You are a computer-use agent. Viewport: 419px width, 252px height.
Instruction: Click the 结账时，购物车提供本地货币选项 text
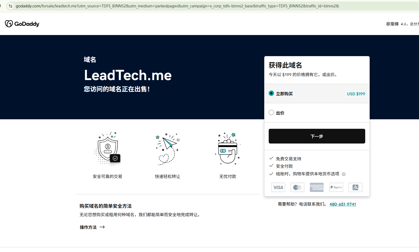coord(307,174)
